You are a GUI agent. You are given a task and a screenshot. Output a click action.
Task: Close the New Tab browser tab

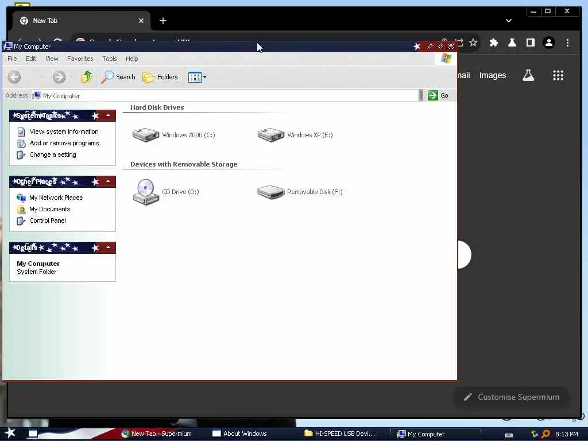point(141,21)
